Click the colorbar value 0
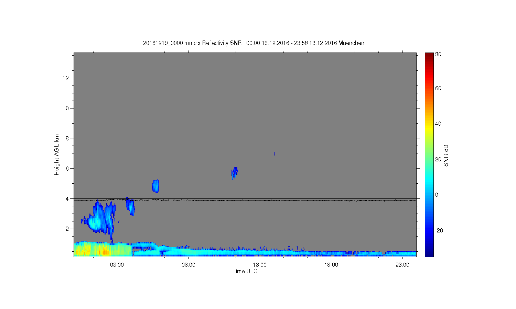The width and height of the screenshot is (516, 309). (437, 195)
